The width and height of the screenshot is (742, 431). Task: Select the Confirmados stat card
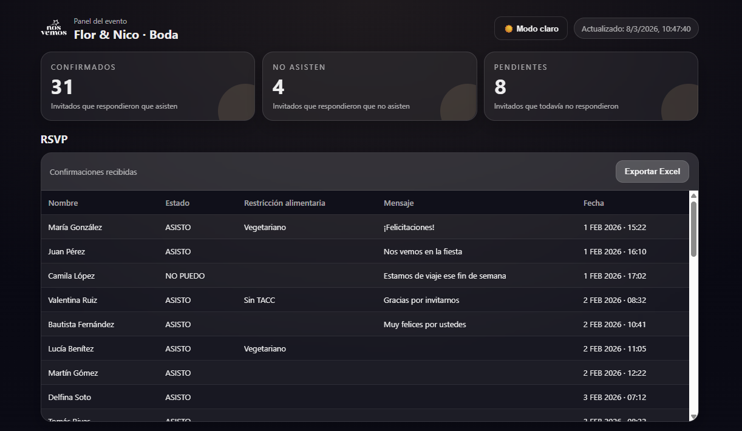148,86
